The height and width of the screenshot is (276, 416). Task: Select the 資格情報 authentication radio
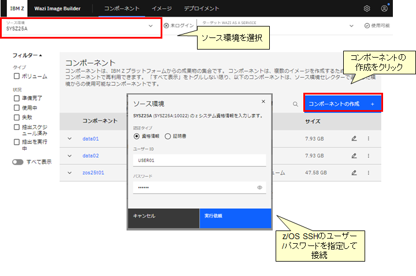coord(136,137)
